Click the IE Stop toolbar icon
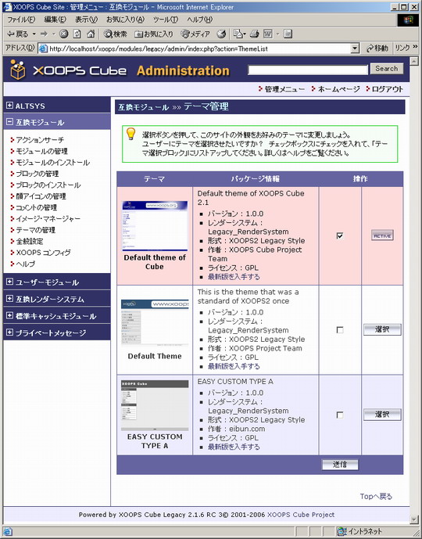 point(63,34)
